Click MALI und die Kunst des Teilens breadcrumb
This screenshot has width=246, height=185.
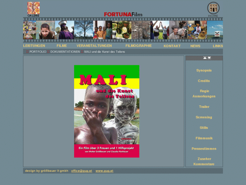coord(105,52)
